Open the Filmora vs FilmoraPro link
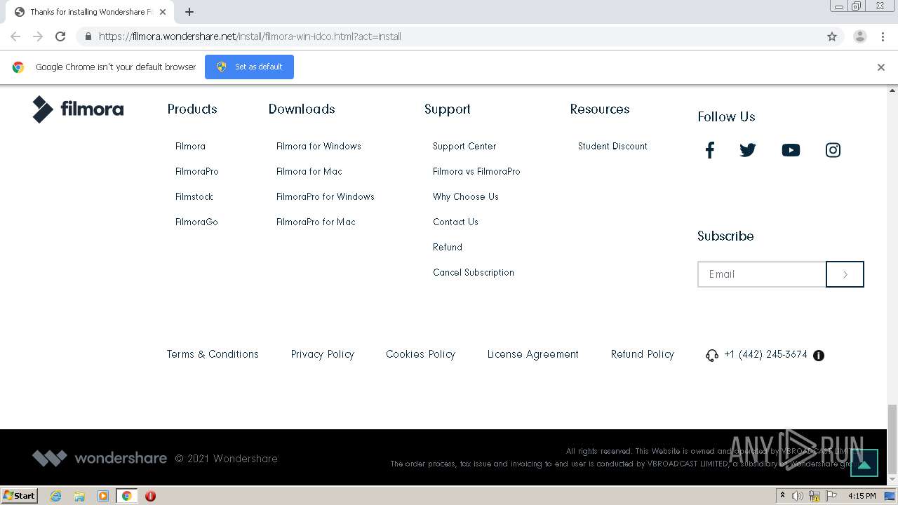The width and height of the screenshot is (898, 505). tap(476, 172)
